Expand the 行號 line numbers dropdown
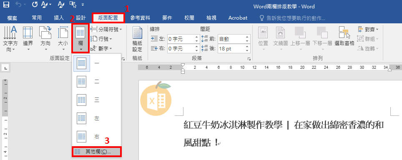 pyautogui.click(x=102, y=39)
